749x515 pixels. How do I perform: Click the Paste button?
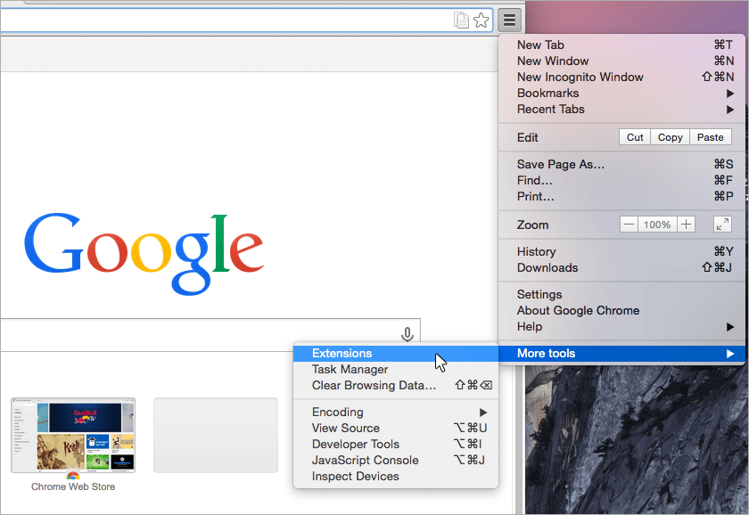[x=711, y=137]
